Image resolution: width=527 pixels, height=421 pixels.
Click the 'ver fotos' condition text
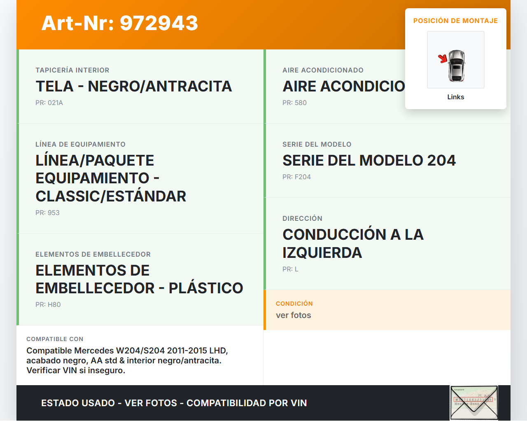(x=293, y=315)
